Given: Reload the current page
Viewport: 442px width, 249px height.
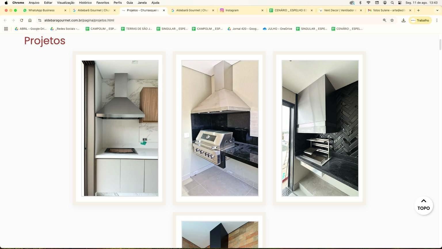Looking at the screenshot, I should (x=22, y=20).
